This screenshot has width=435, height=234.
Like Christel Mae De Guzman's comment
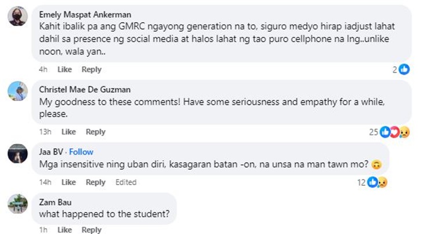68,132
